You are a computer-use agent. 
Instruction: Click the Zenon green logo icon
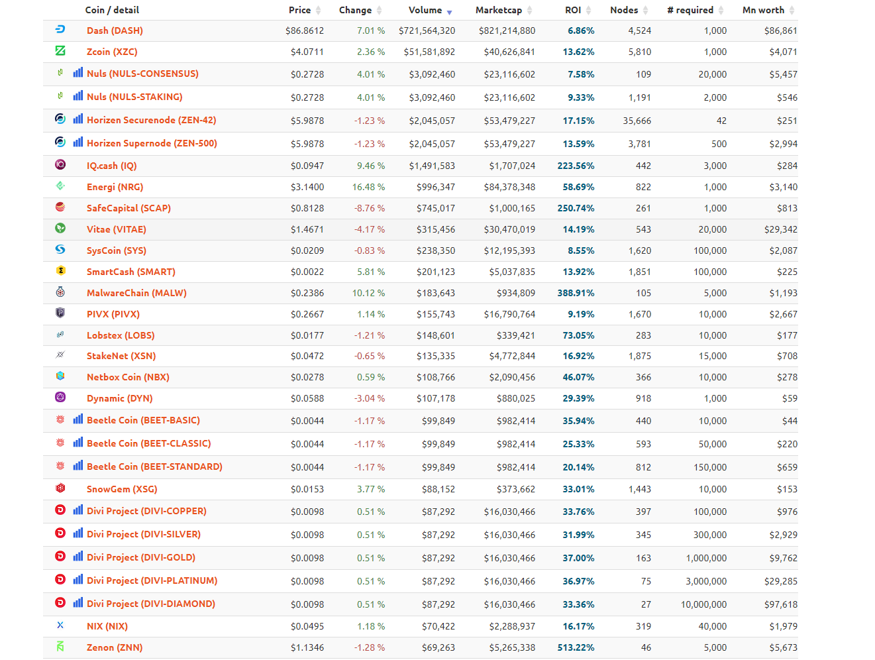(60, 646)
